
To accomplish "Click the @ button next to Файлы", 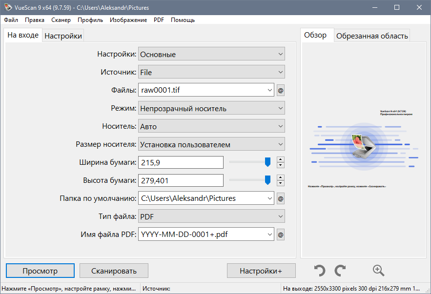I will [280, 90].
